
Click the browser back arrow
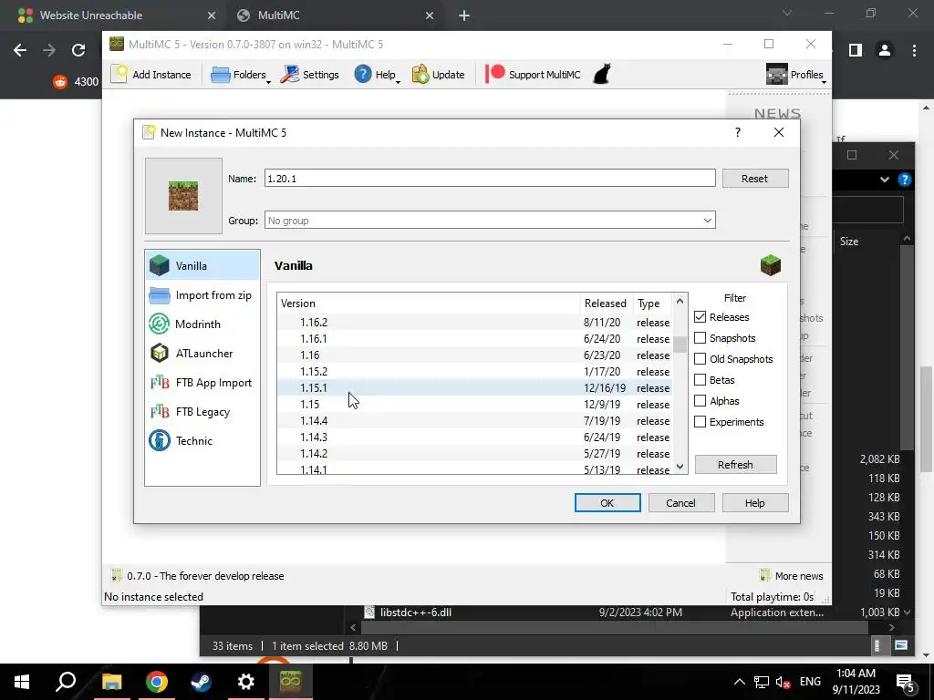(20, 51)
